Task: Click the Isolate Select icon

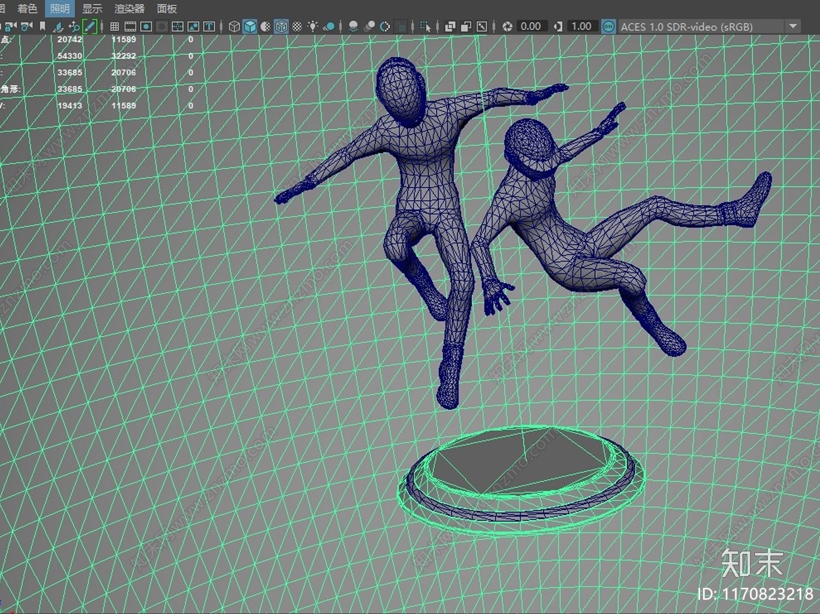Action: (425, 26)
